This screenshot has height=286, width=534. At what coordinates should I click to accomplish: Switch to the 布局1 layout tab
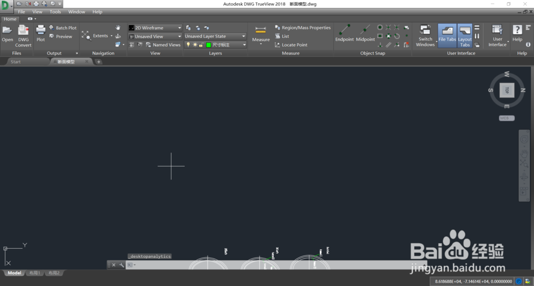coord(35,273)
